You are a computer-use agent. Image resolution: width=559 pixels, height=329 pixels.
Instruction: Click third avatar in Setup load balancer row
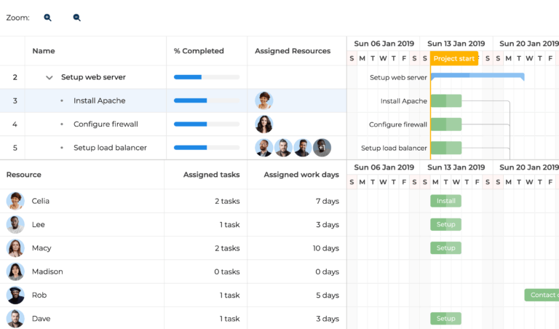(x=303, y=148)
